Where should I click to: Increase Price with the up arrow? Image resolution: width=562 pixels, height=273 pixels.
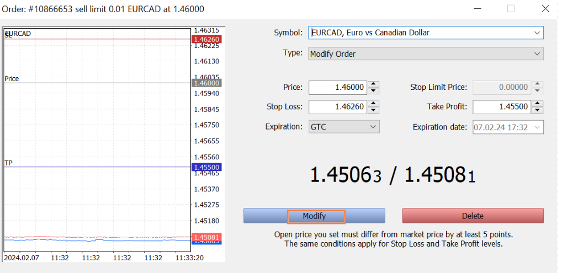(x=374, y=84)
